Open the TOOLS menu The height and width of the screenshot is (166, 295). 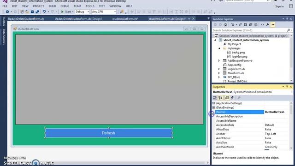click(90, 6)
